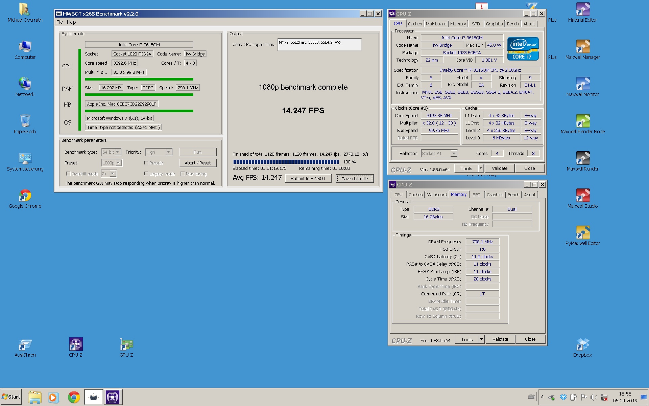Open the HWBOT File menu
Image resolution: width=649 pixels, height=406 pixels.
[x=59, y=22]
